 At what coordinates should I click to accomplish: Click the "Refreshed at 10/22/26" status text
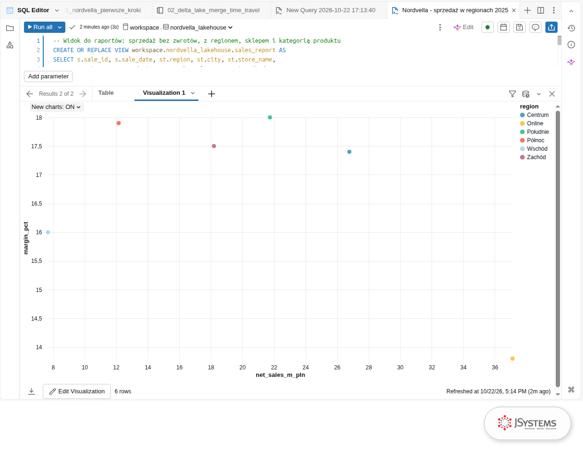pyautogui.click(x=498, y=391)
